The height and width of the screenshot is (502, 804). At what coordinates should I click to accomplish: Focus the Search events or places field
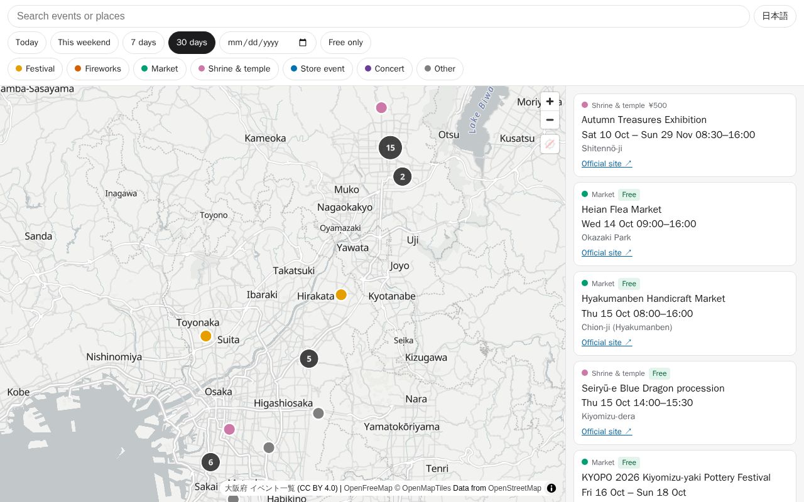pyautogui.click(x=379, y=16)
